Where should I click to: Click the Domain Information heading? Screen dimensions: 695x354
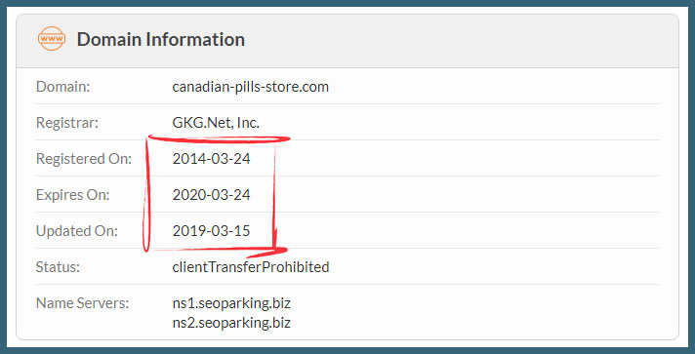[161, 39]
